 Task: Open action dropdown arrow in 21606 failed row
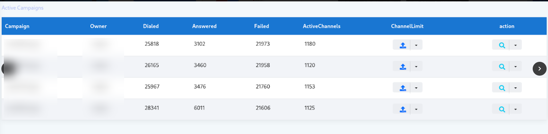[516, 109]
